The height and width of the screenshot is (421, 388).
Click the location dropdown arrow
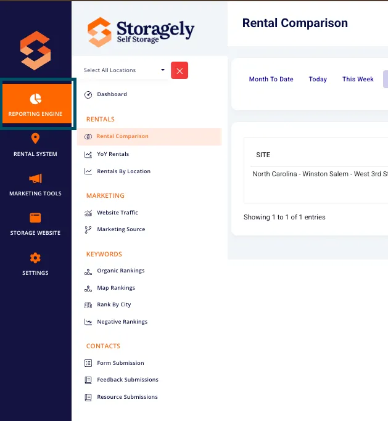coord(163,70)
